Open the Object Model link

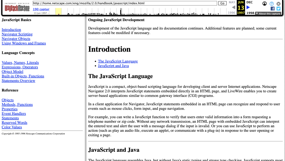(13, 71)
